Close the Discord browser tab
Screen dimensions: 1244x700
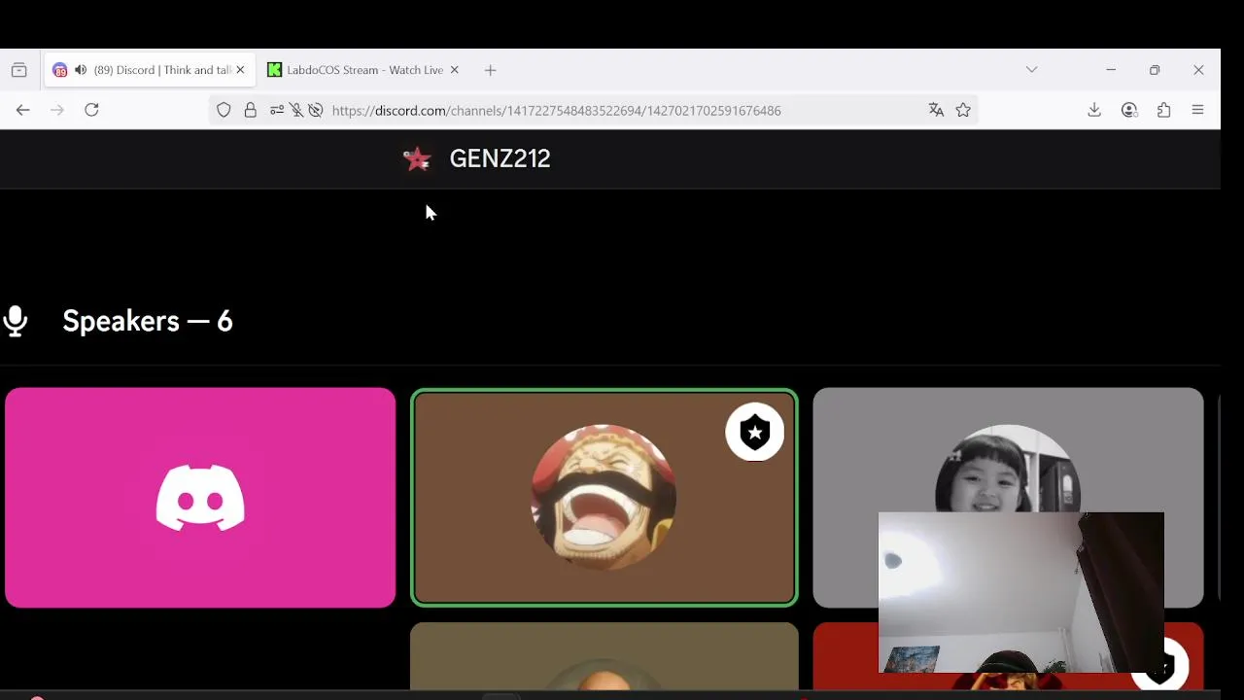240,70
